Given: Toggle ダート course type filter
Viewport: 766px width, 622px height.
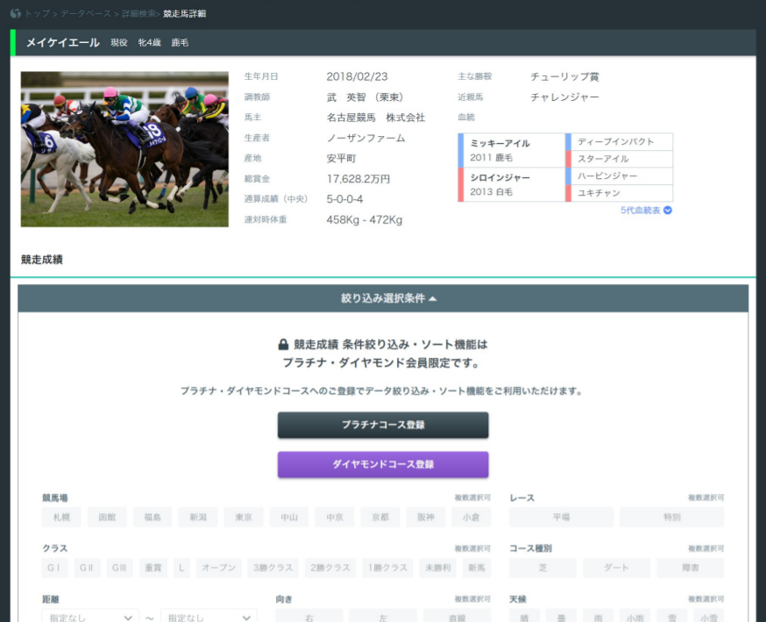Looking at the screenshot, I should (x=616, y=568).
